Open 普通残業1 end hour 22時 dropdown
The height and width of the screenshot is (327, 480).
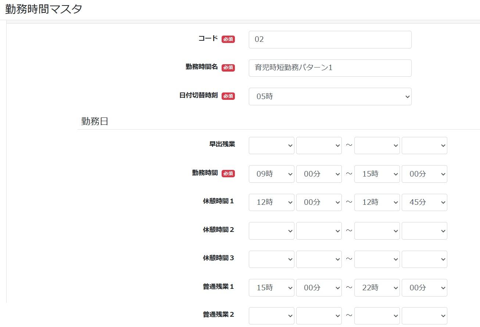point(377,288)
